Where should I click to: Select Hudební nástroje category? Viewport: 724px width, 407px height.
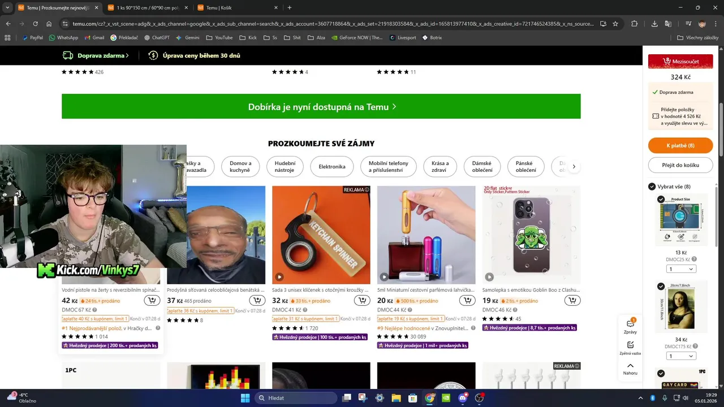pos(285,167)
